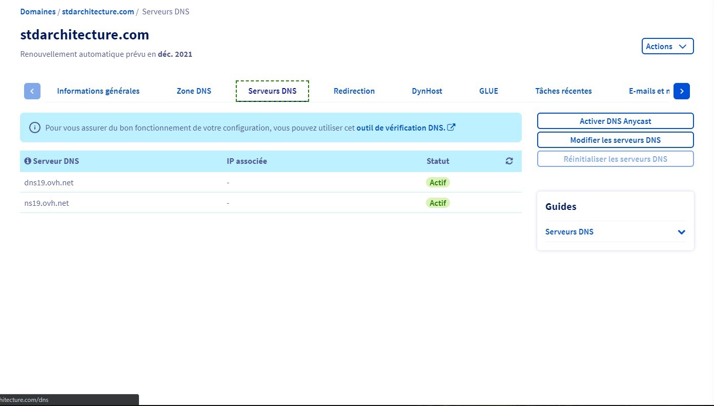The image size is (714, 406).
Task: Go to the Redirection tab
Action: click(354, 91)
